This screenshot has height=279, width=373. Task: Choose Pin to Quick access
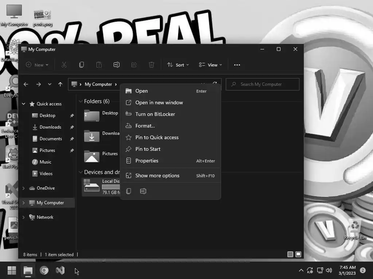(x=170, y=137)
